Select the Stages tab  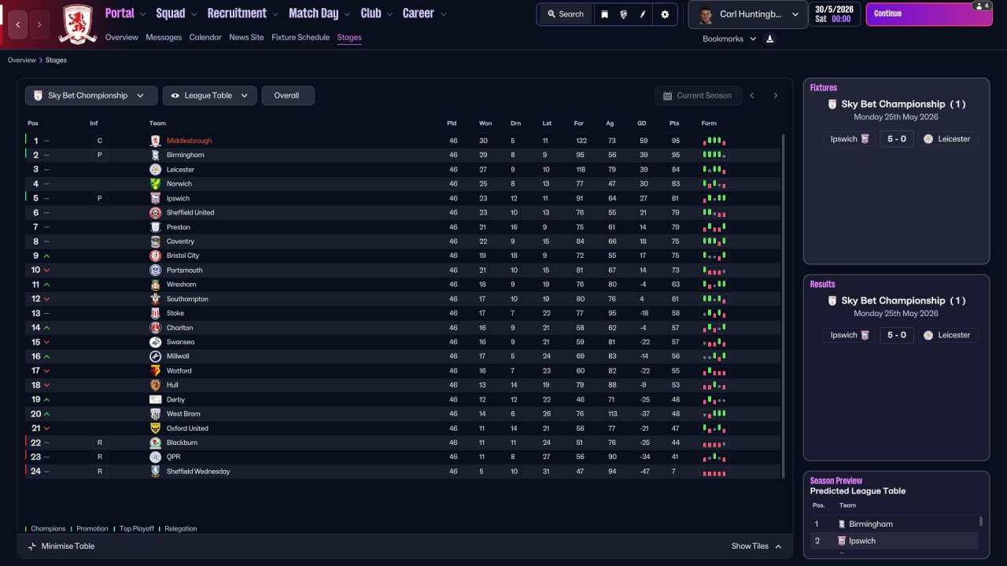tap(349, 38)
